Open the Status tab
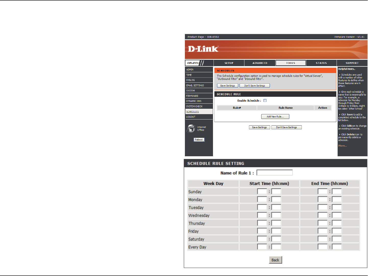368x276 pixels. [321, 63]
